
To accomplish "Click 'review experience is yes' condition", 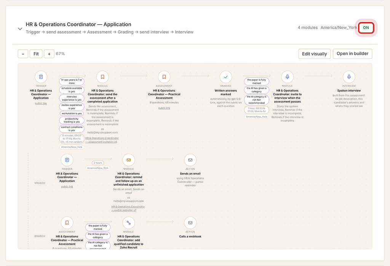I will tap(72, 106).
